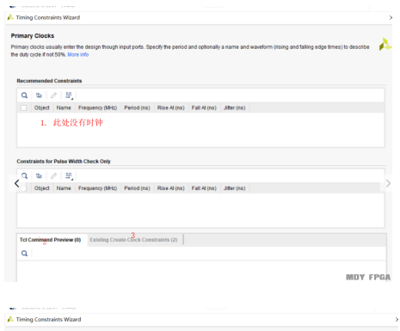
Task: Sort Recommended Constraints by Frequency (MHz) column
Action: pyautogui.click(x=98, y=107)
